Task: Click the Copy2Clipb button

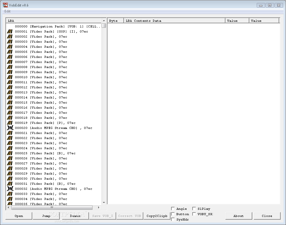Action: point(157,216)
